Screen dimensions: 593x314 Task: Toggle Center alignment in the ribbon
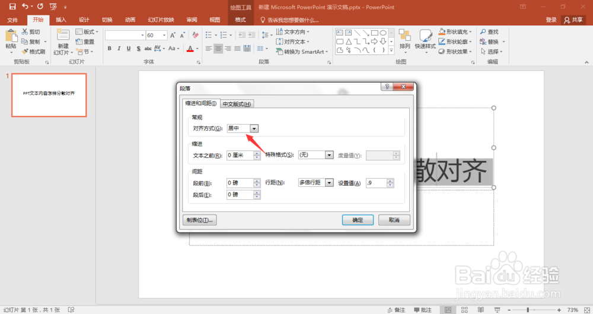pyautogui.click(x=218, y=48)
